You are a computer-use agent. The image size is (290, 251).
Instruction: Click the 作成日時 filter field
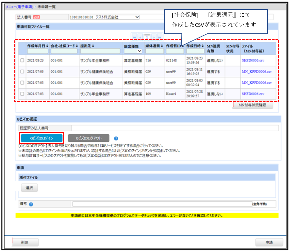195,51
